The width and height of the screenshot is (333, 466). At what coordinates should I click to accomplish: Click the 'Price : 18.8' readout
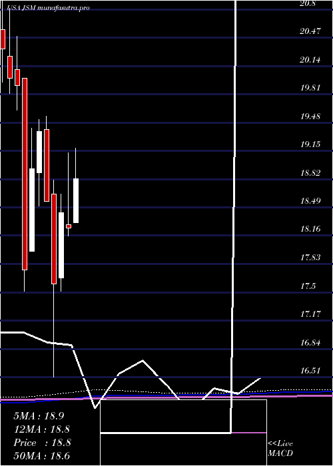(42, 443)
